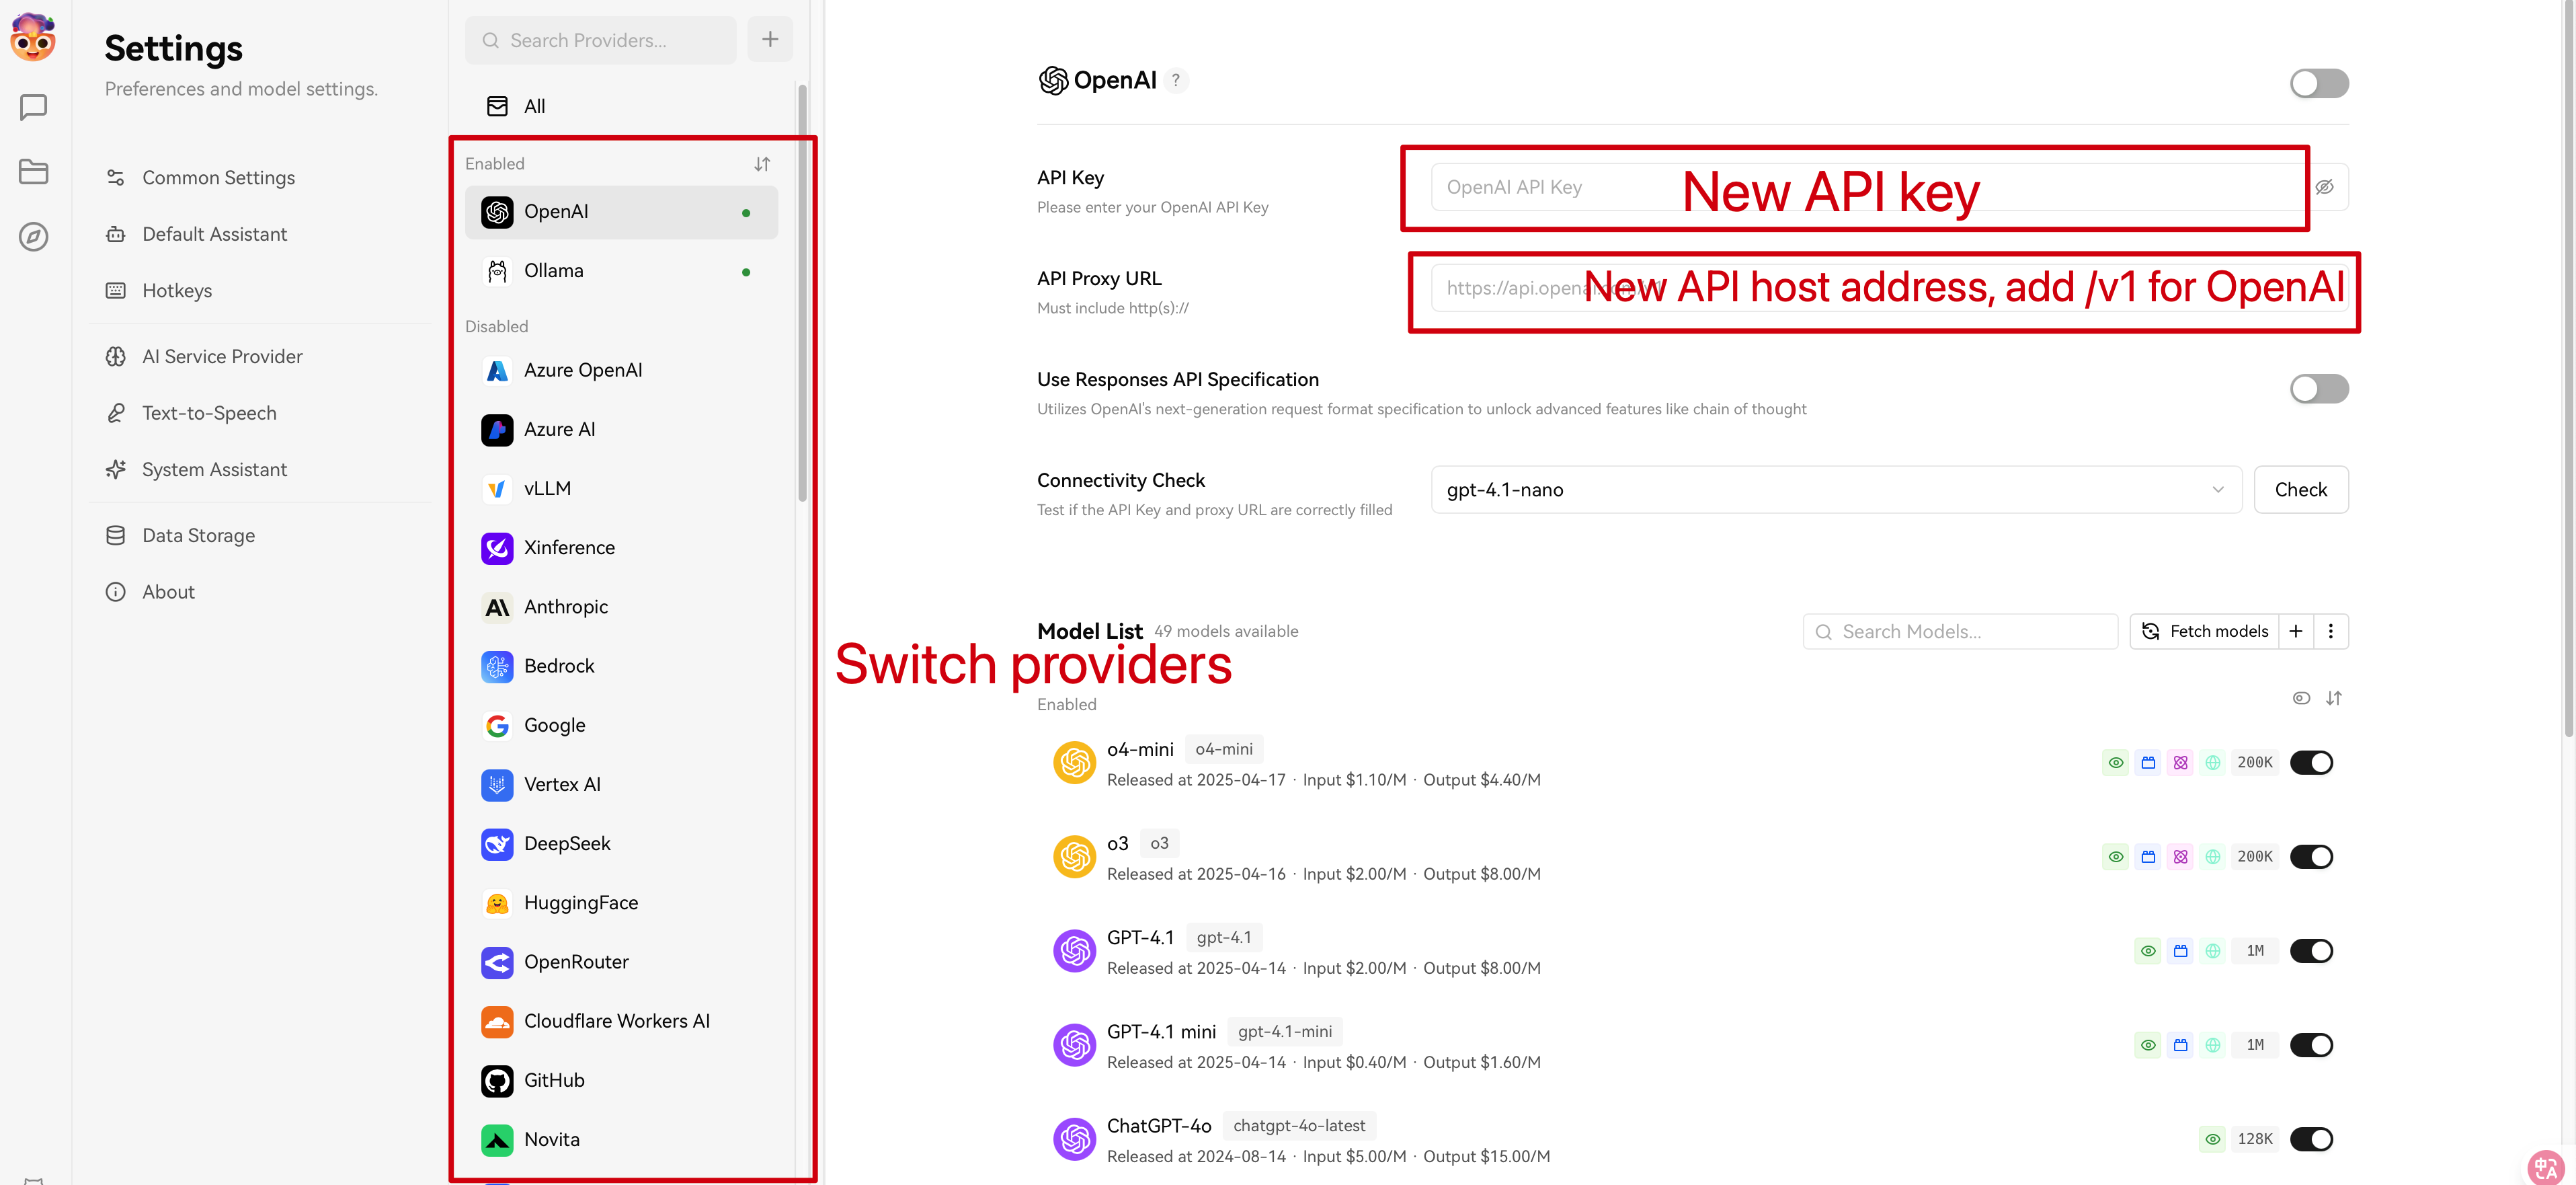Screen dimensions: 2576x1185
Task: Click the Check connectivity button
Action: pyautogui.click(x=2300, y=490)
